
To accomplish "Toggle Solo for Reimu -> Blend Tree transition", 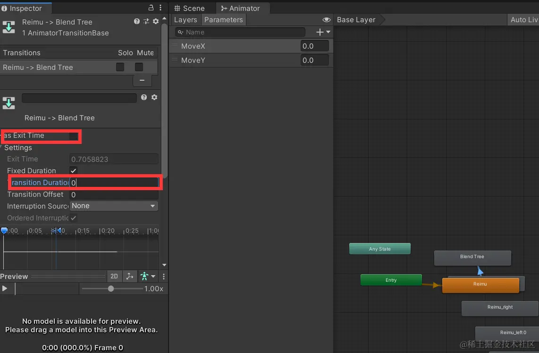I will (x=120, y=67).
